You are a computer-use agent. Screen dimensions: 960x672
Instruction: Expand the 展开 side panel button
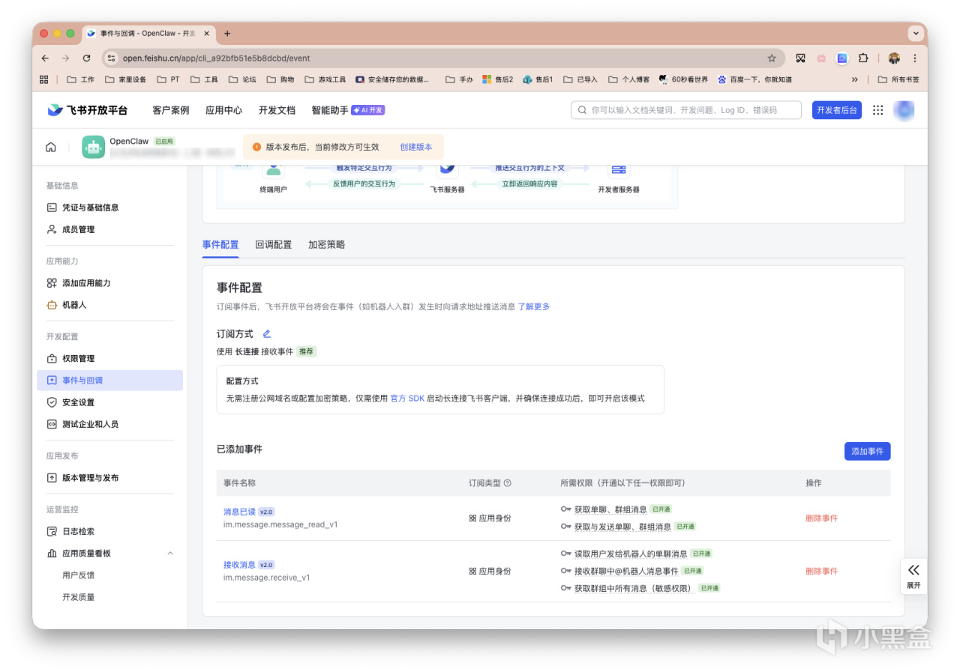tap(913, 576)
